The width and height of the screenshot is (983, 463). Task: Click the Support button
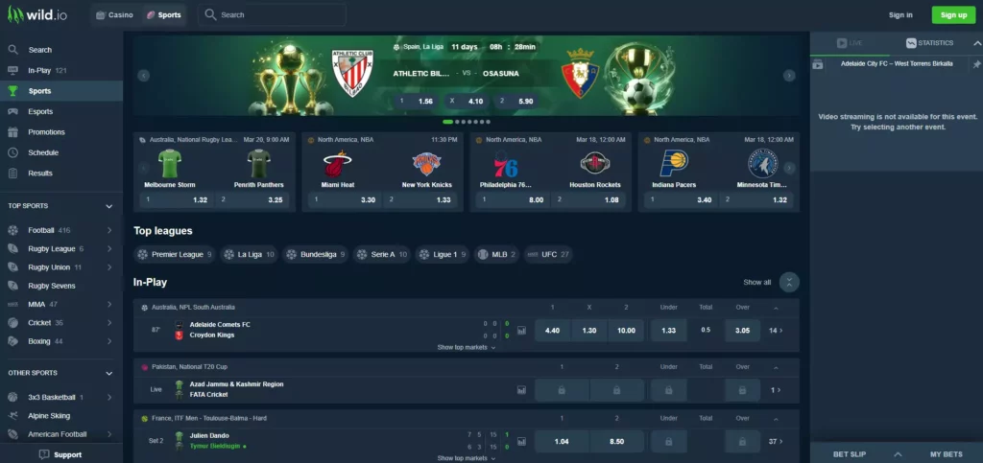(61, 455)
